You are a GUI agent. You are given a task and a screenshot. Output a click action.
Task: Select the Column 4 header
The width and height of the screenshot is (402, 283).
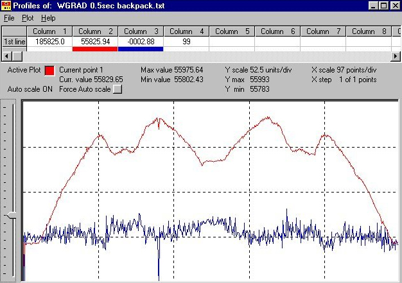tap(186, 31)
